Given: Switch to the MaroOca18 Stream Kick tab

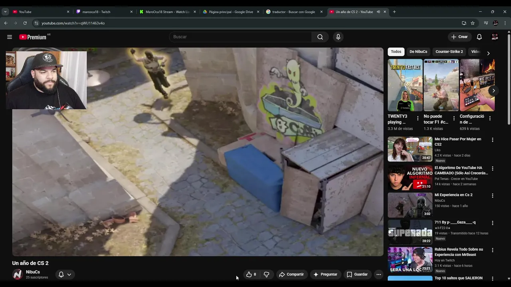Looking at the screenshot, I should pos(168,12).
